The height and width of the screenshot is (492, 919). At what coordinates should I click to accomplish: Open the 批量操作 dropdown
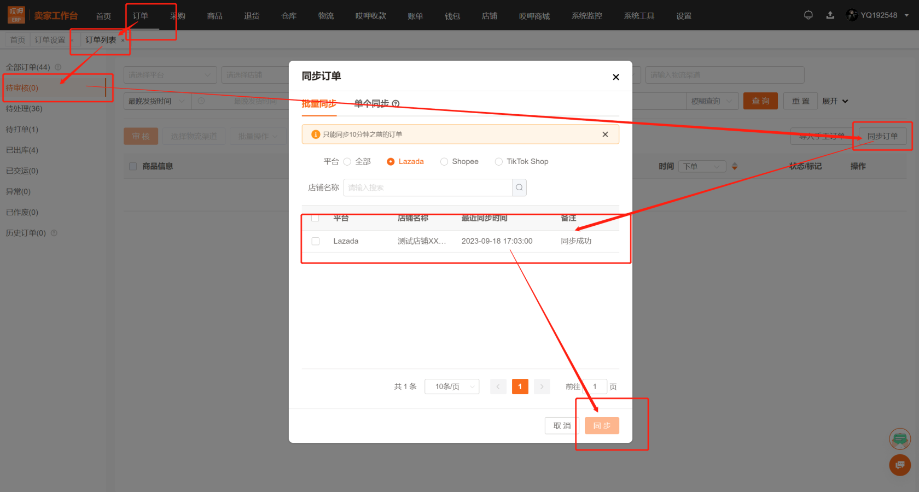pos(258,136)
